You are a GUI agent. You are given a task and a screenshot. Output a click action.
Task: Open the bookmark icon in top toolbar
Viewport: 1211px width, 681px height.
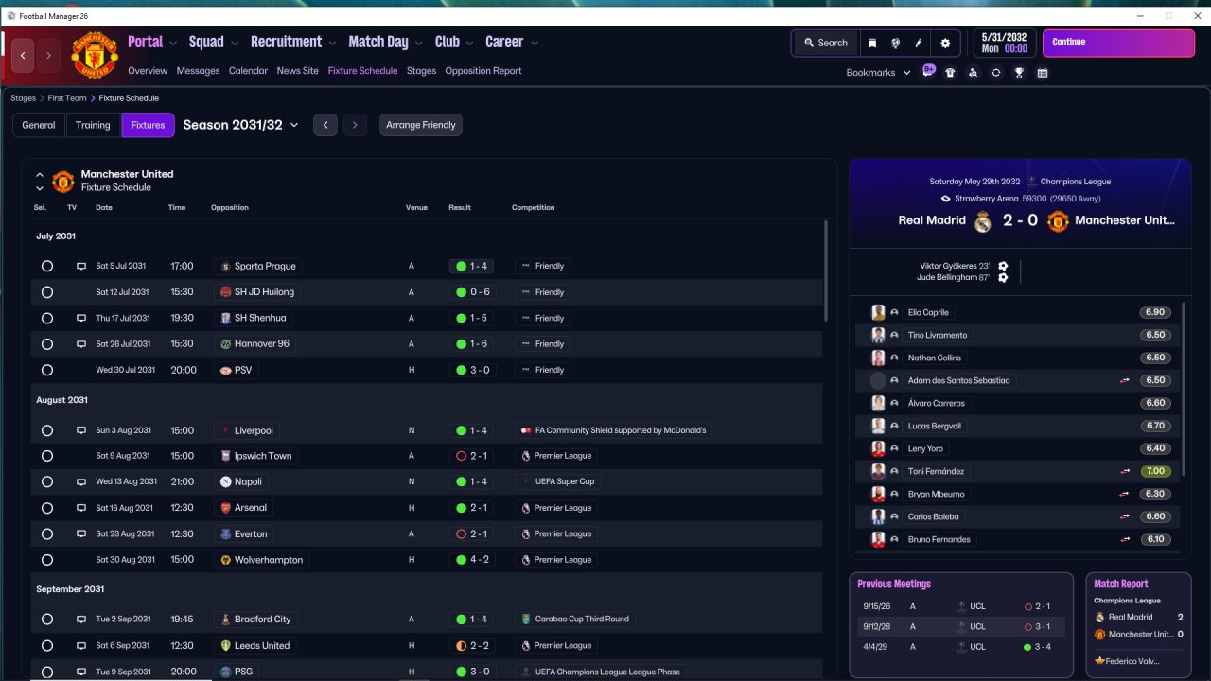[x=871, y=43]
